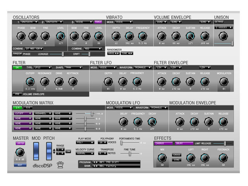This screenshot has height=186, width=248.
Task: Click the Bank name display field
Action: pos(119,166)
